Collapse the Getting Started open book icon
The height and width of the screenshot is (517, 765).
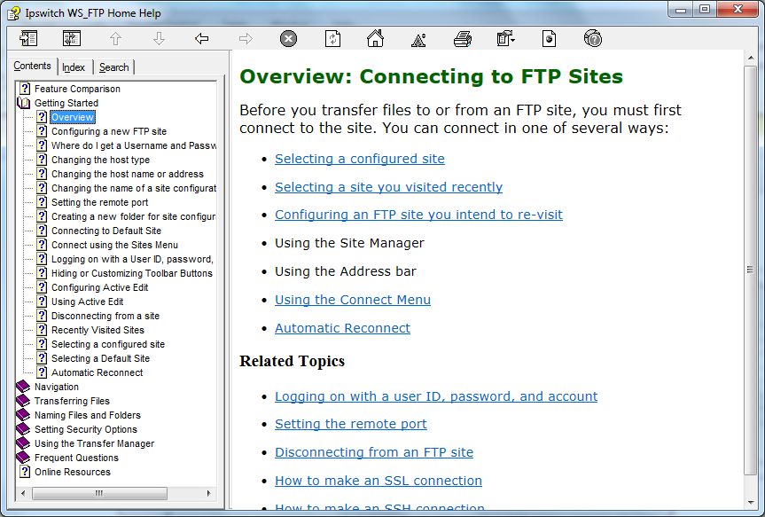click(23, 103)
